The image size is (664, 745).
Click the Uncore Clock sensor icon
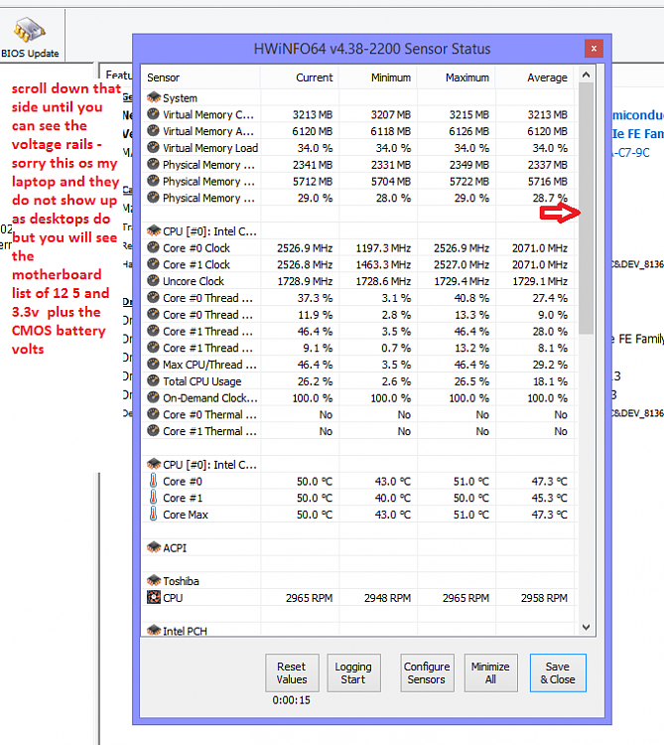(153, 281)
